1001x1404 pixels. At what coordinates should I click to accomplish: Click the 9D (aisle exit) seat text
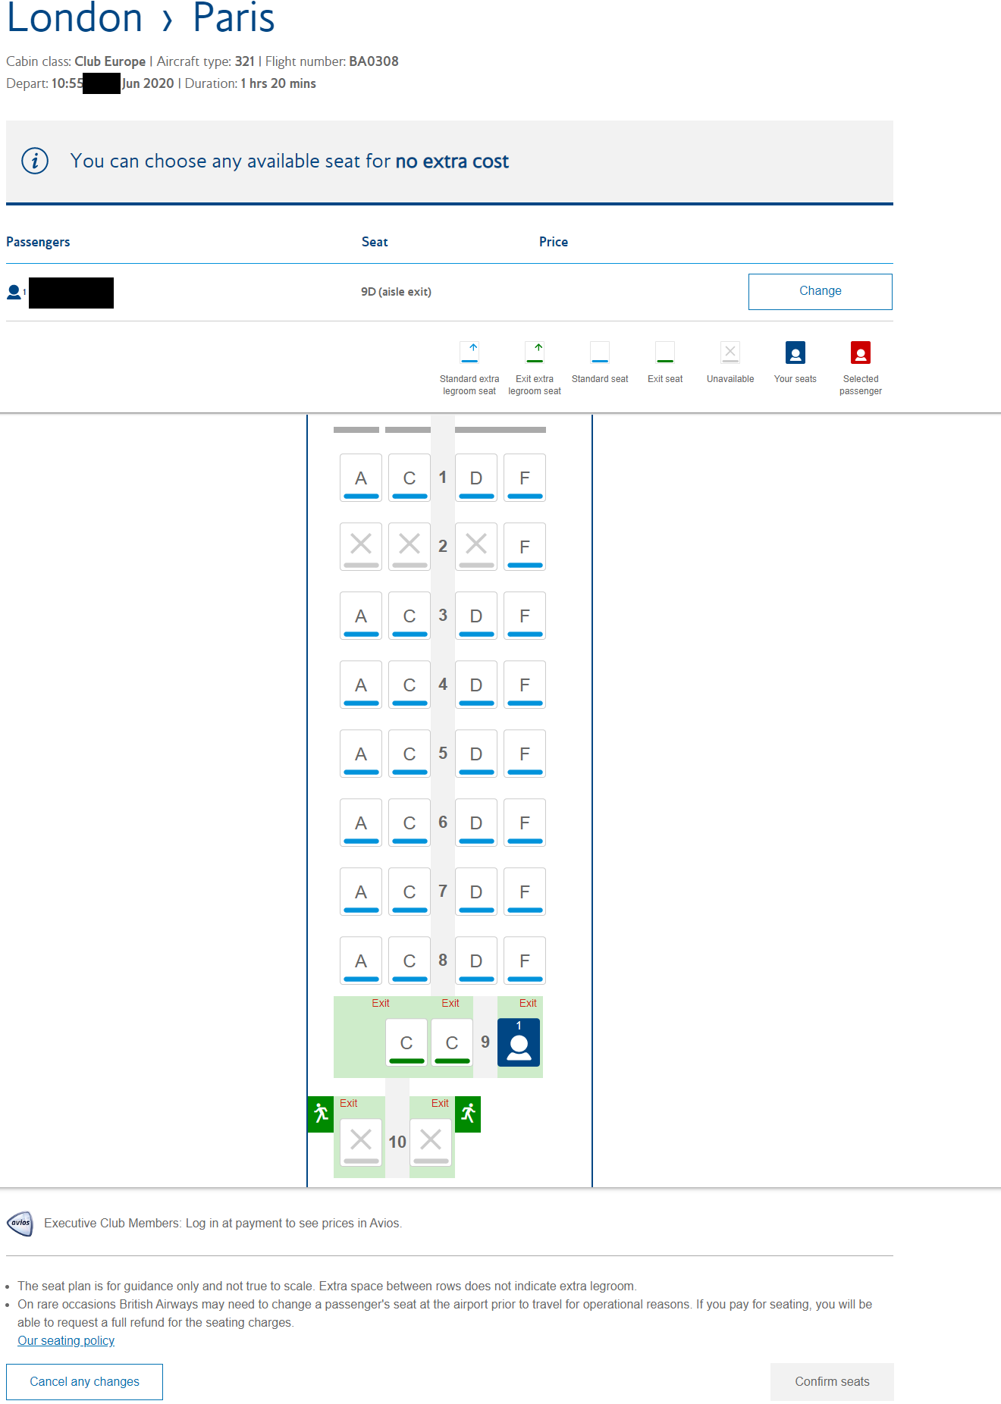396,292
